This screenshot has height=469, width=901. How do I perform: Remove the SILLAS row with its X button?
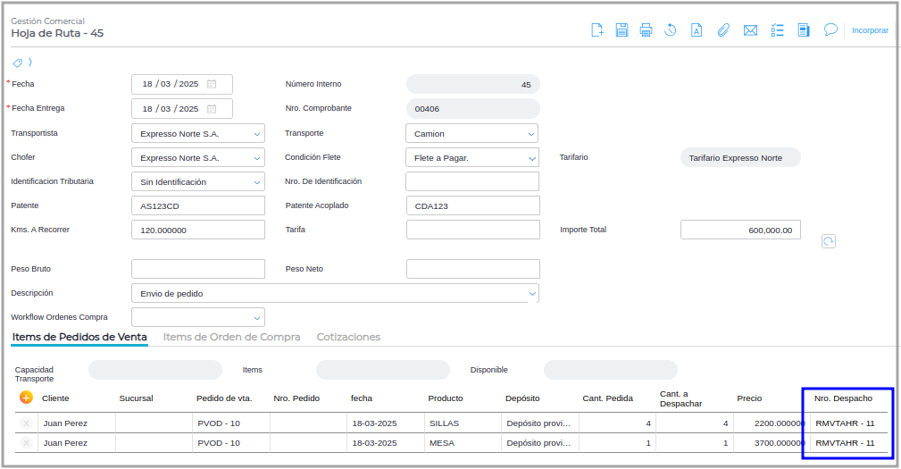(x=26, y=423)
